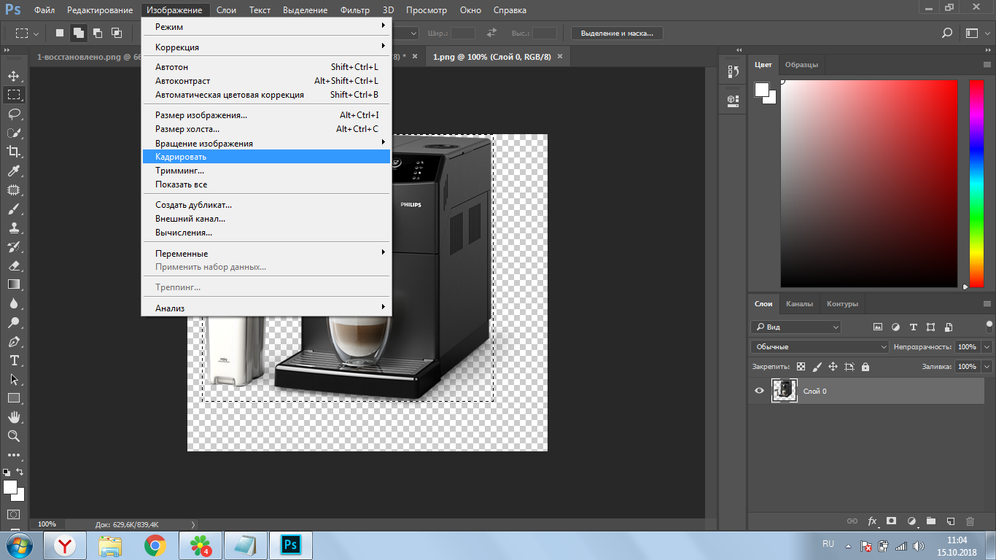Open Размер изображения... menu item
Image resolution: width=996 pixels, height=560 pixels.
tap(266, 115)
